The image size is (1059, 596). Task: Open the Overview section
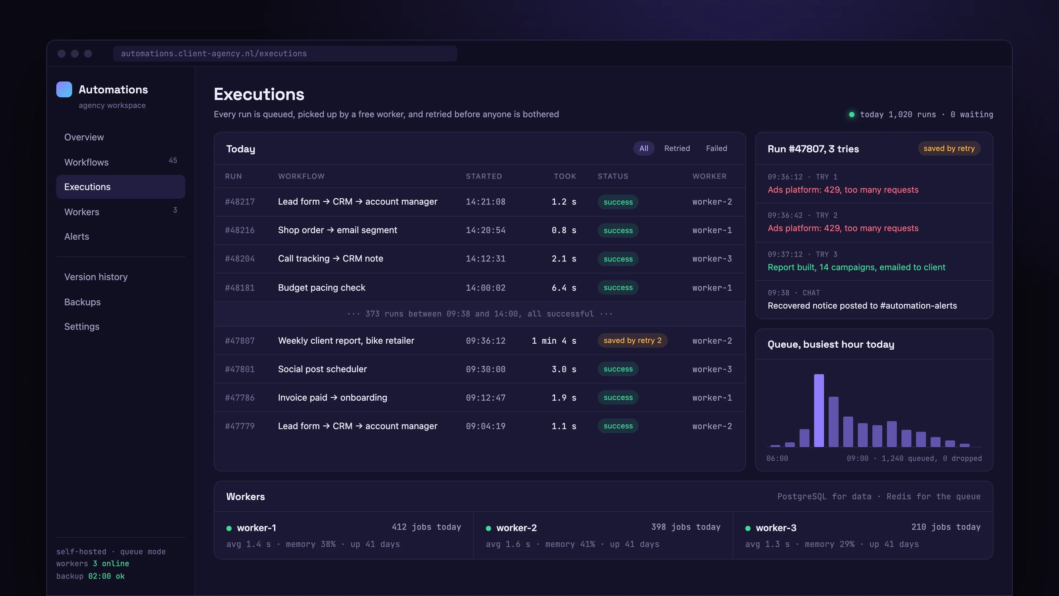pos(120,137)
